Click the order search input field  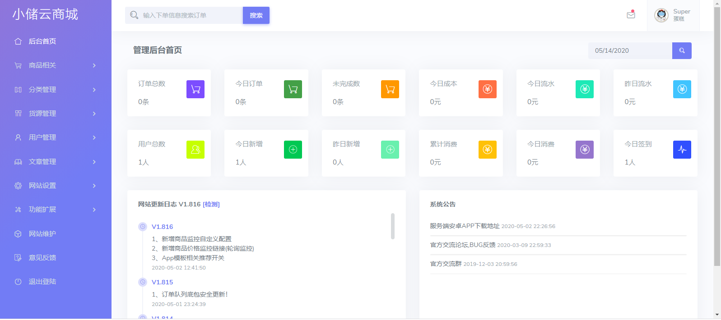pyautogui.click(x=190, y=15)
